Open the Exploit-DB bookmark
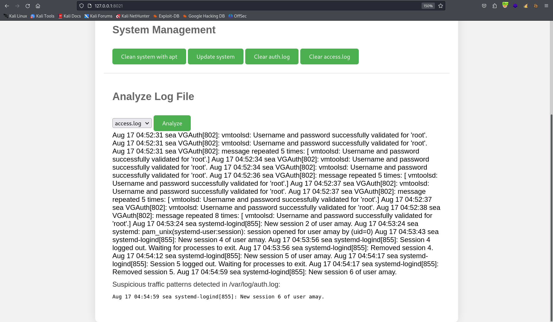Viewport: 553px width, 322px height. 166,16
